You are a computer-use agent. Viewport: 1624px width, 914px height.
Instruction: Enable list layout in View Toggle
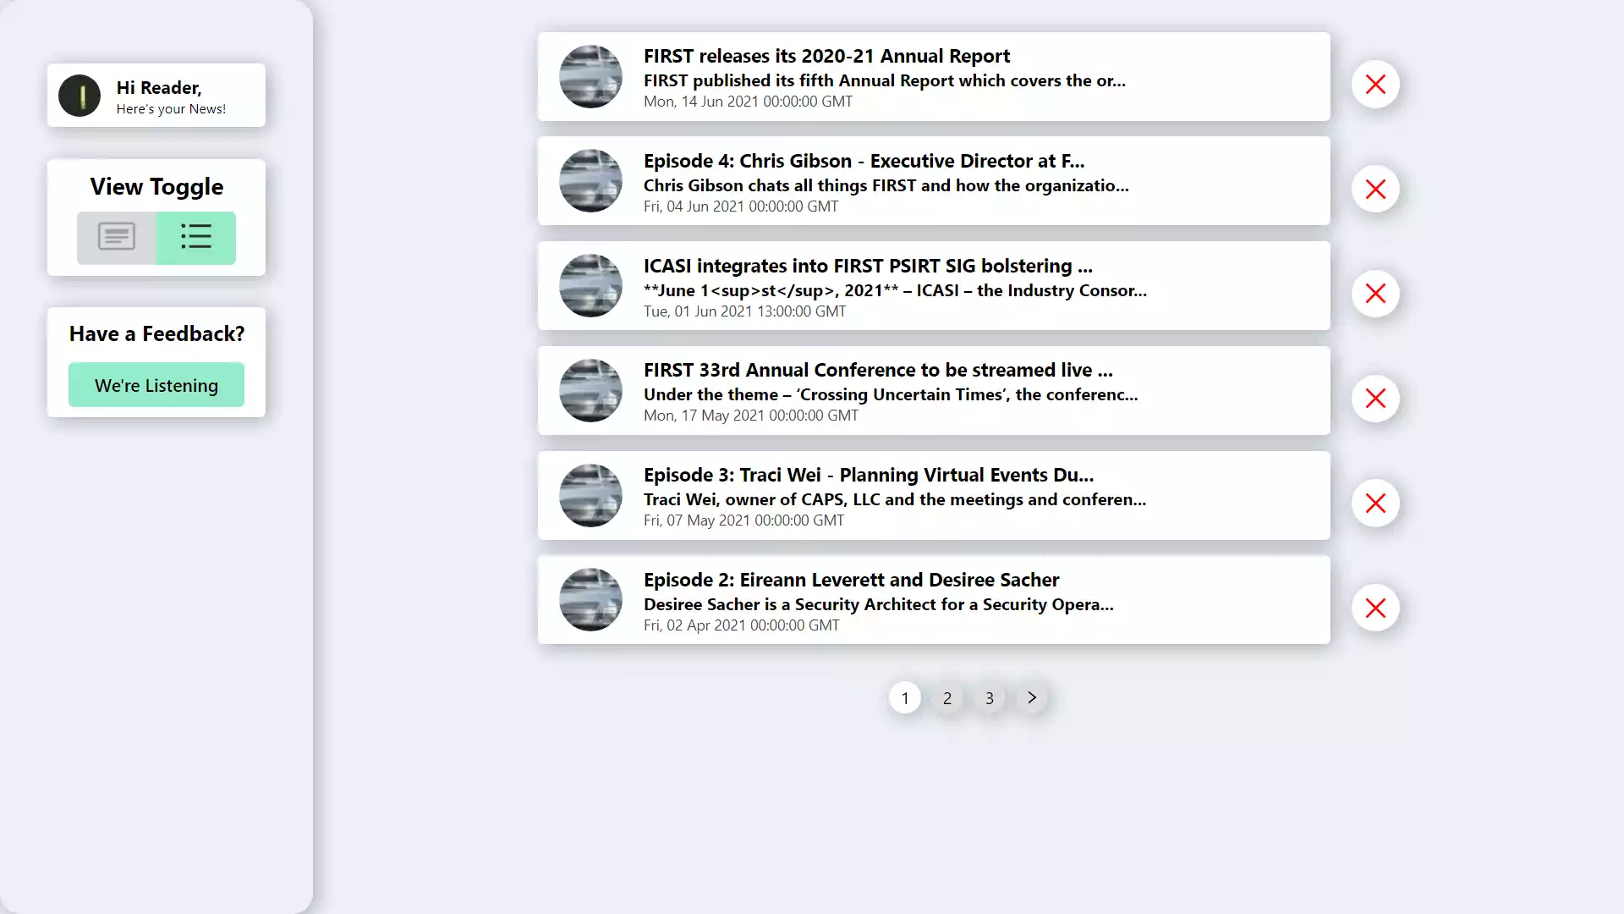[x=196, y=238]
